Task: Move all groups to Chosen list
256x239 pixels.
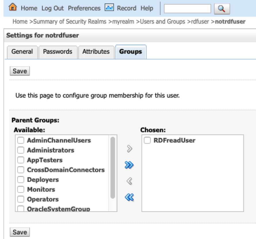Action: click(x=129, y=165)
